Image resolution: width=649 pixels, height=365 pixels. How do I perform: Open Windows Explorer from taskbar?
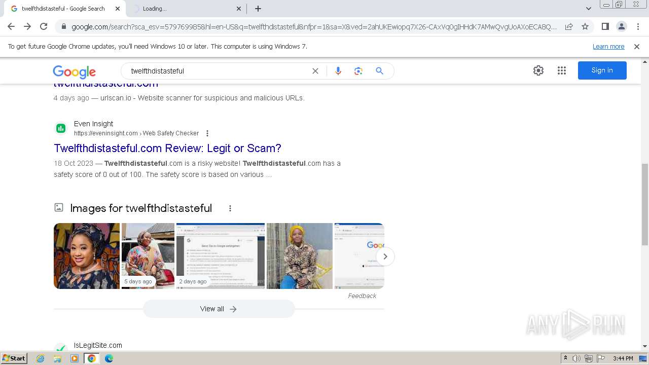57,358
